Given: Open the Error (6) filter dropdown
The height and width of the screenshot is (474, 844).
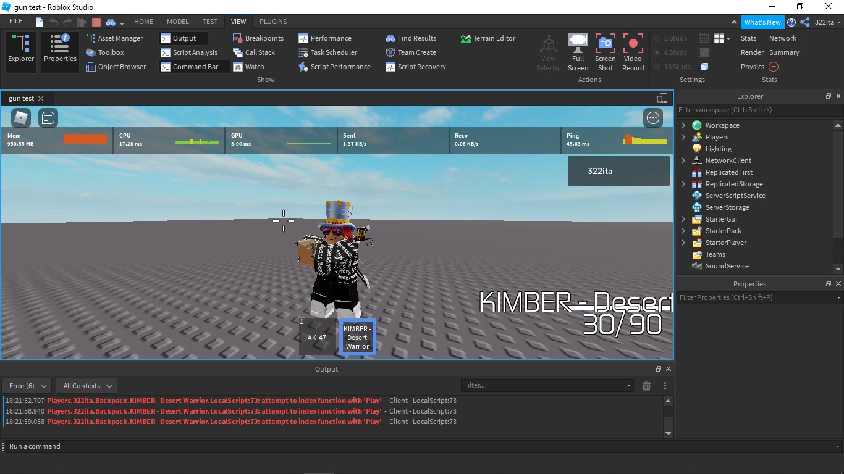Looking at the screenshot, I should point(26,385).
